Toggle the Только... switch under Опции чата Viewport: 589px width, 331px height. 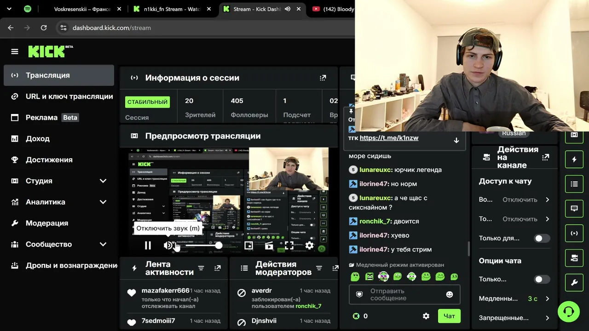coord(542,279)
